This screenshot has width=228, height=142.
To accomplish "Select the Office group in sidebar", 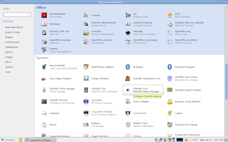I will (x=8, y=62).
